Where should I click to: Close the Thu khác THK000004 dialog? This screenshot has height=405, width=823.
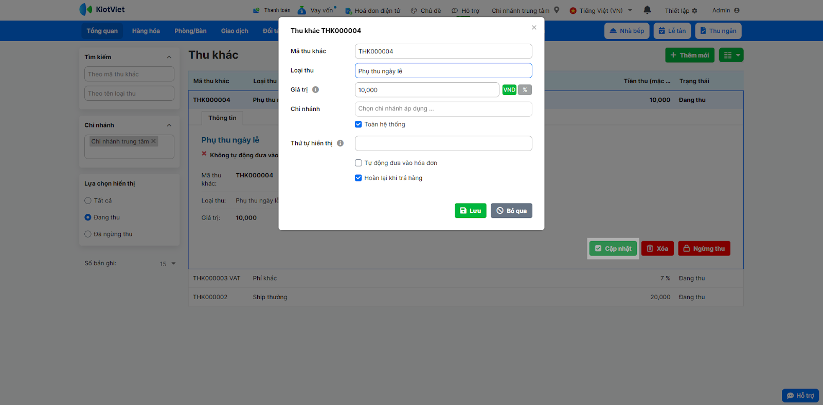pyautogui.click(x=534, y=27)
